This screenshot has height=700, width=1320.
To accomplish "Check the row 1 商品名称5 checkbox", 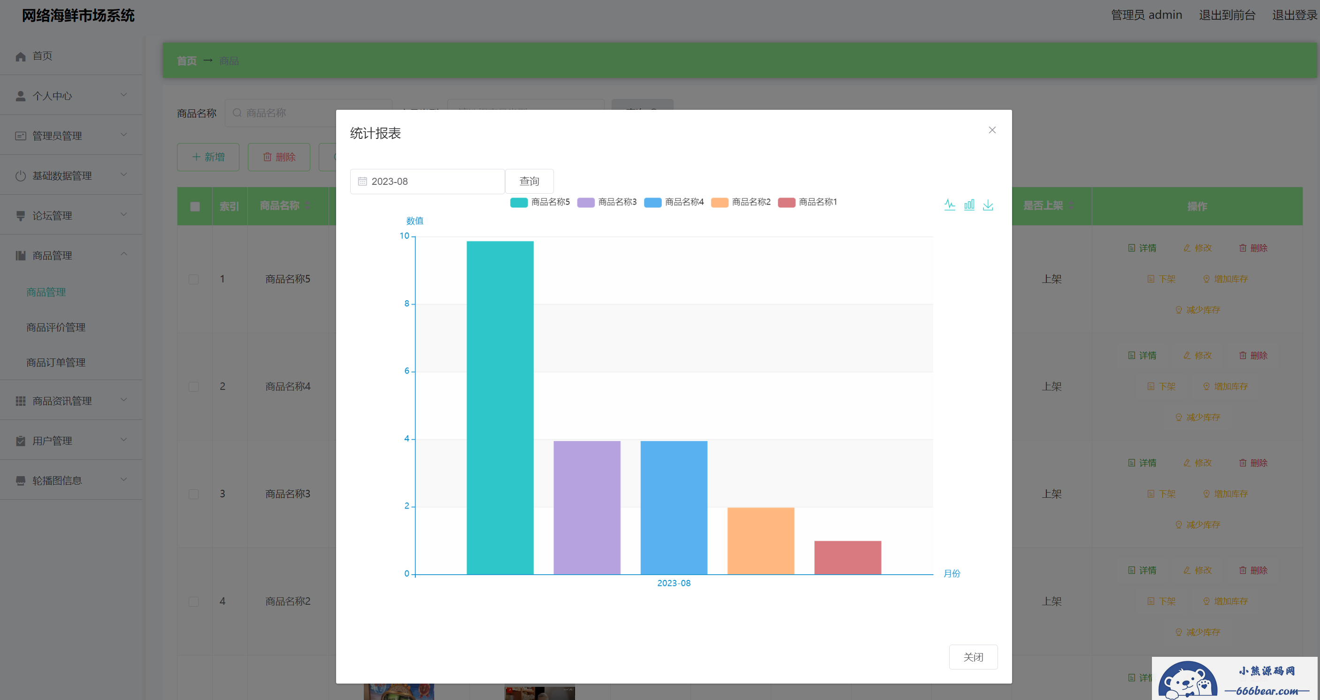I will 194,279.
